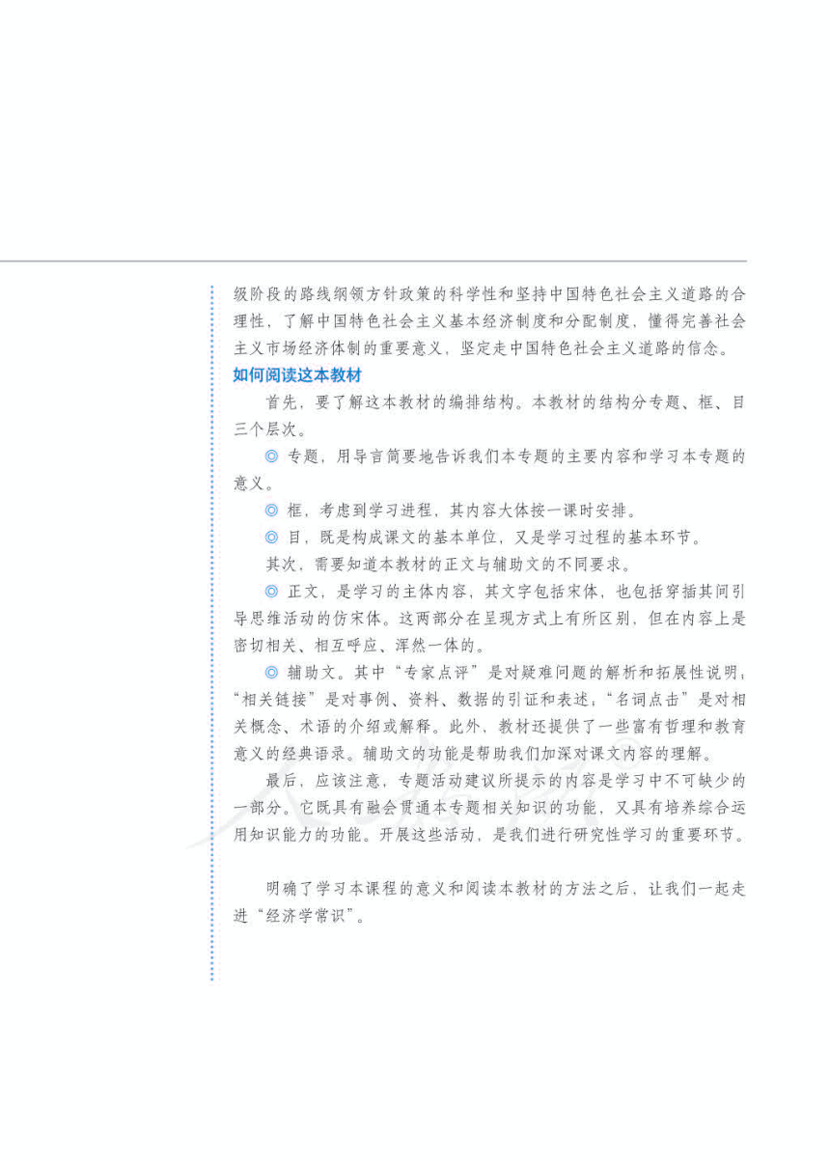Click the line starting 一部分。它既具有融会贯通
Viewport: 830px width, 1161px height.
489,809
